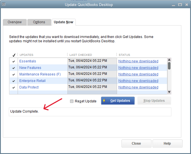Open the window system menu icon
This screenshot has width=191, height=154.
(3, 5)
